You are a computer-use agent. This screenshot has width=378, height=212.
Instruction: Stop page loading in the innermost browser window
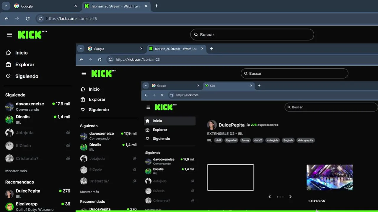(x=162, y=95)
